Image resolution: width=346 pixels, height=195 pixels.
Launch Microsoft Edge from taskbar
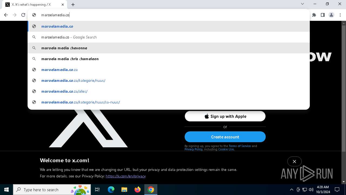[x=111, y=190]
